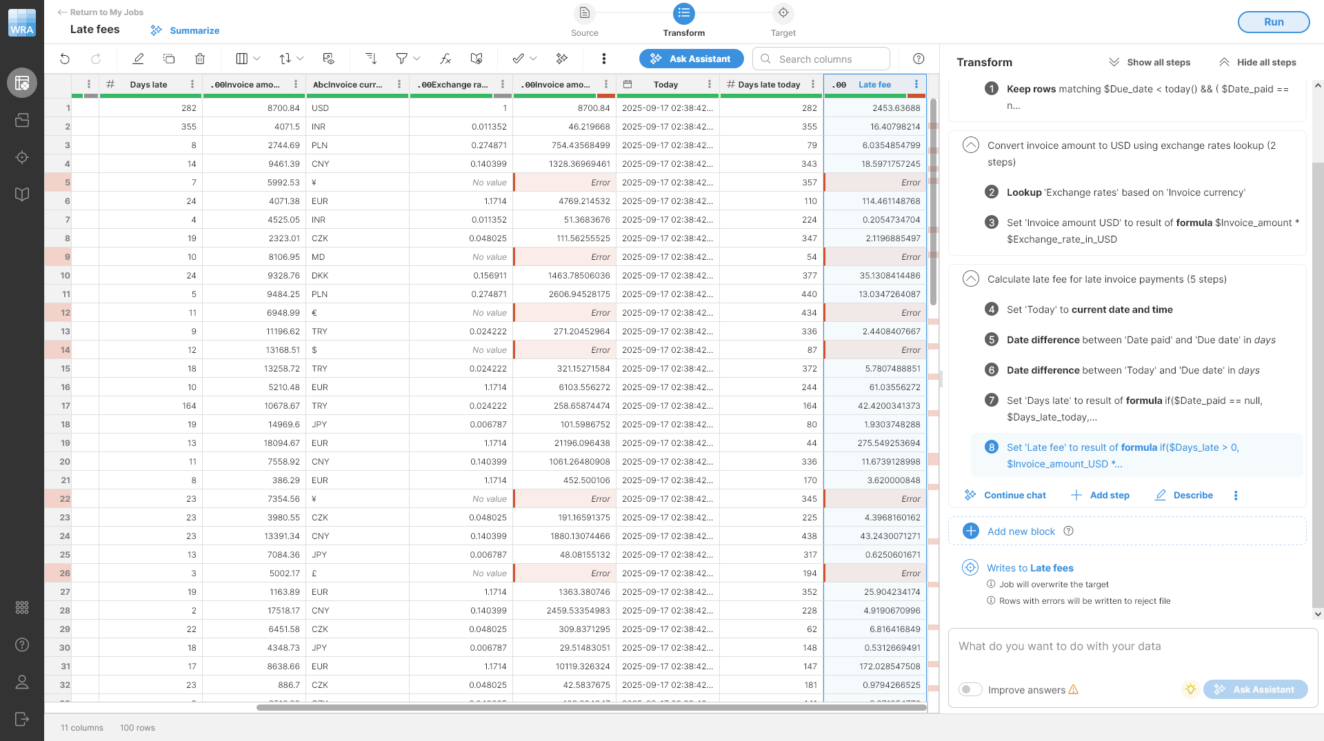This screenshot has height=741, width=1324.
Task: Collapse the Calculate late fee block
Action: (x=971, y=279)
